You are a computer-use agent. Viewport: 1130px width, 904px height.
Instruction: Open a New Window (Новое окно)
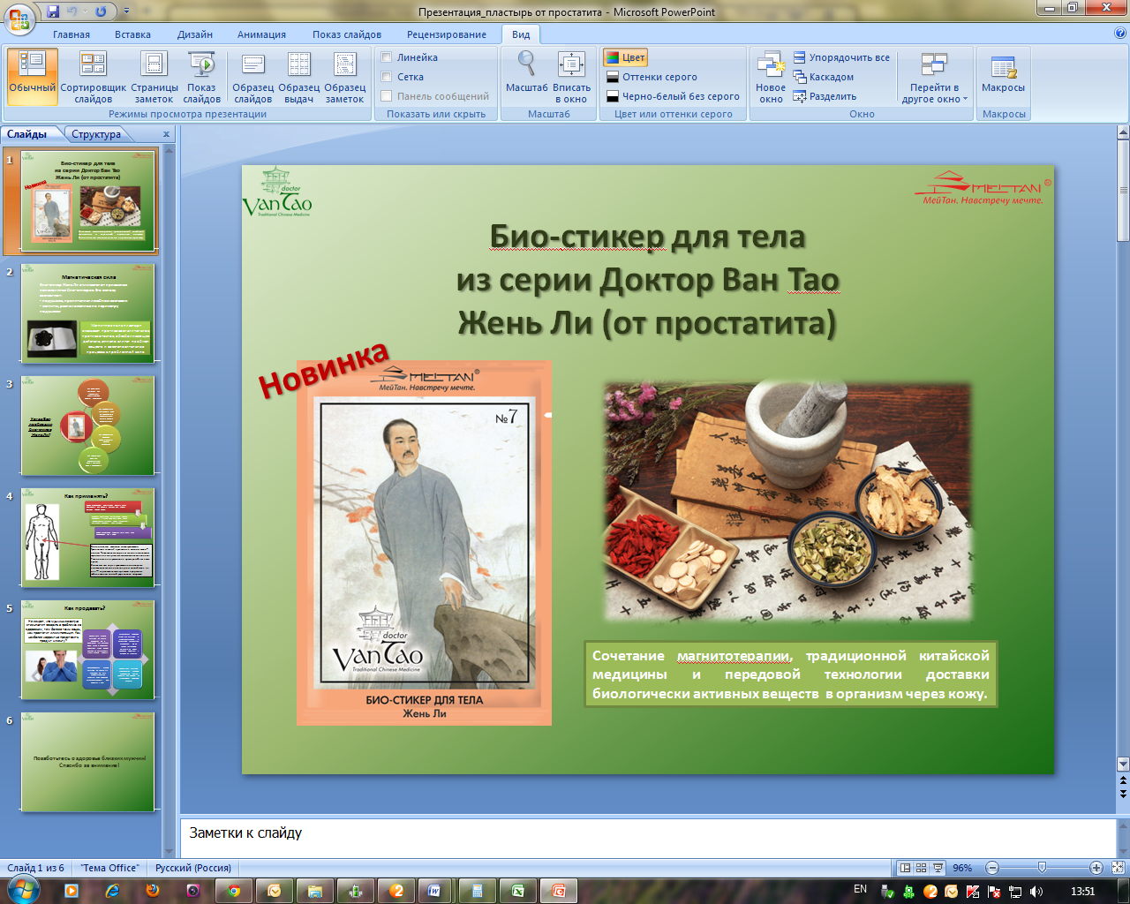point(771,77)
